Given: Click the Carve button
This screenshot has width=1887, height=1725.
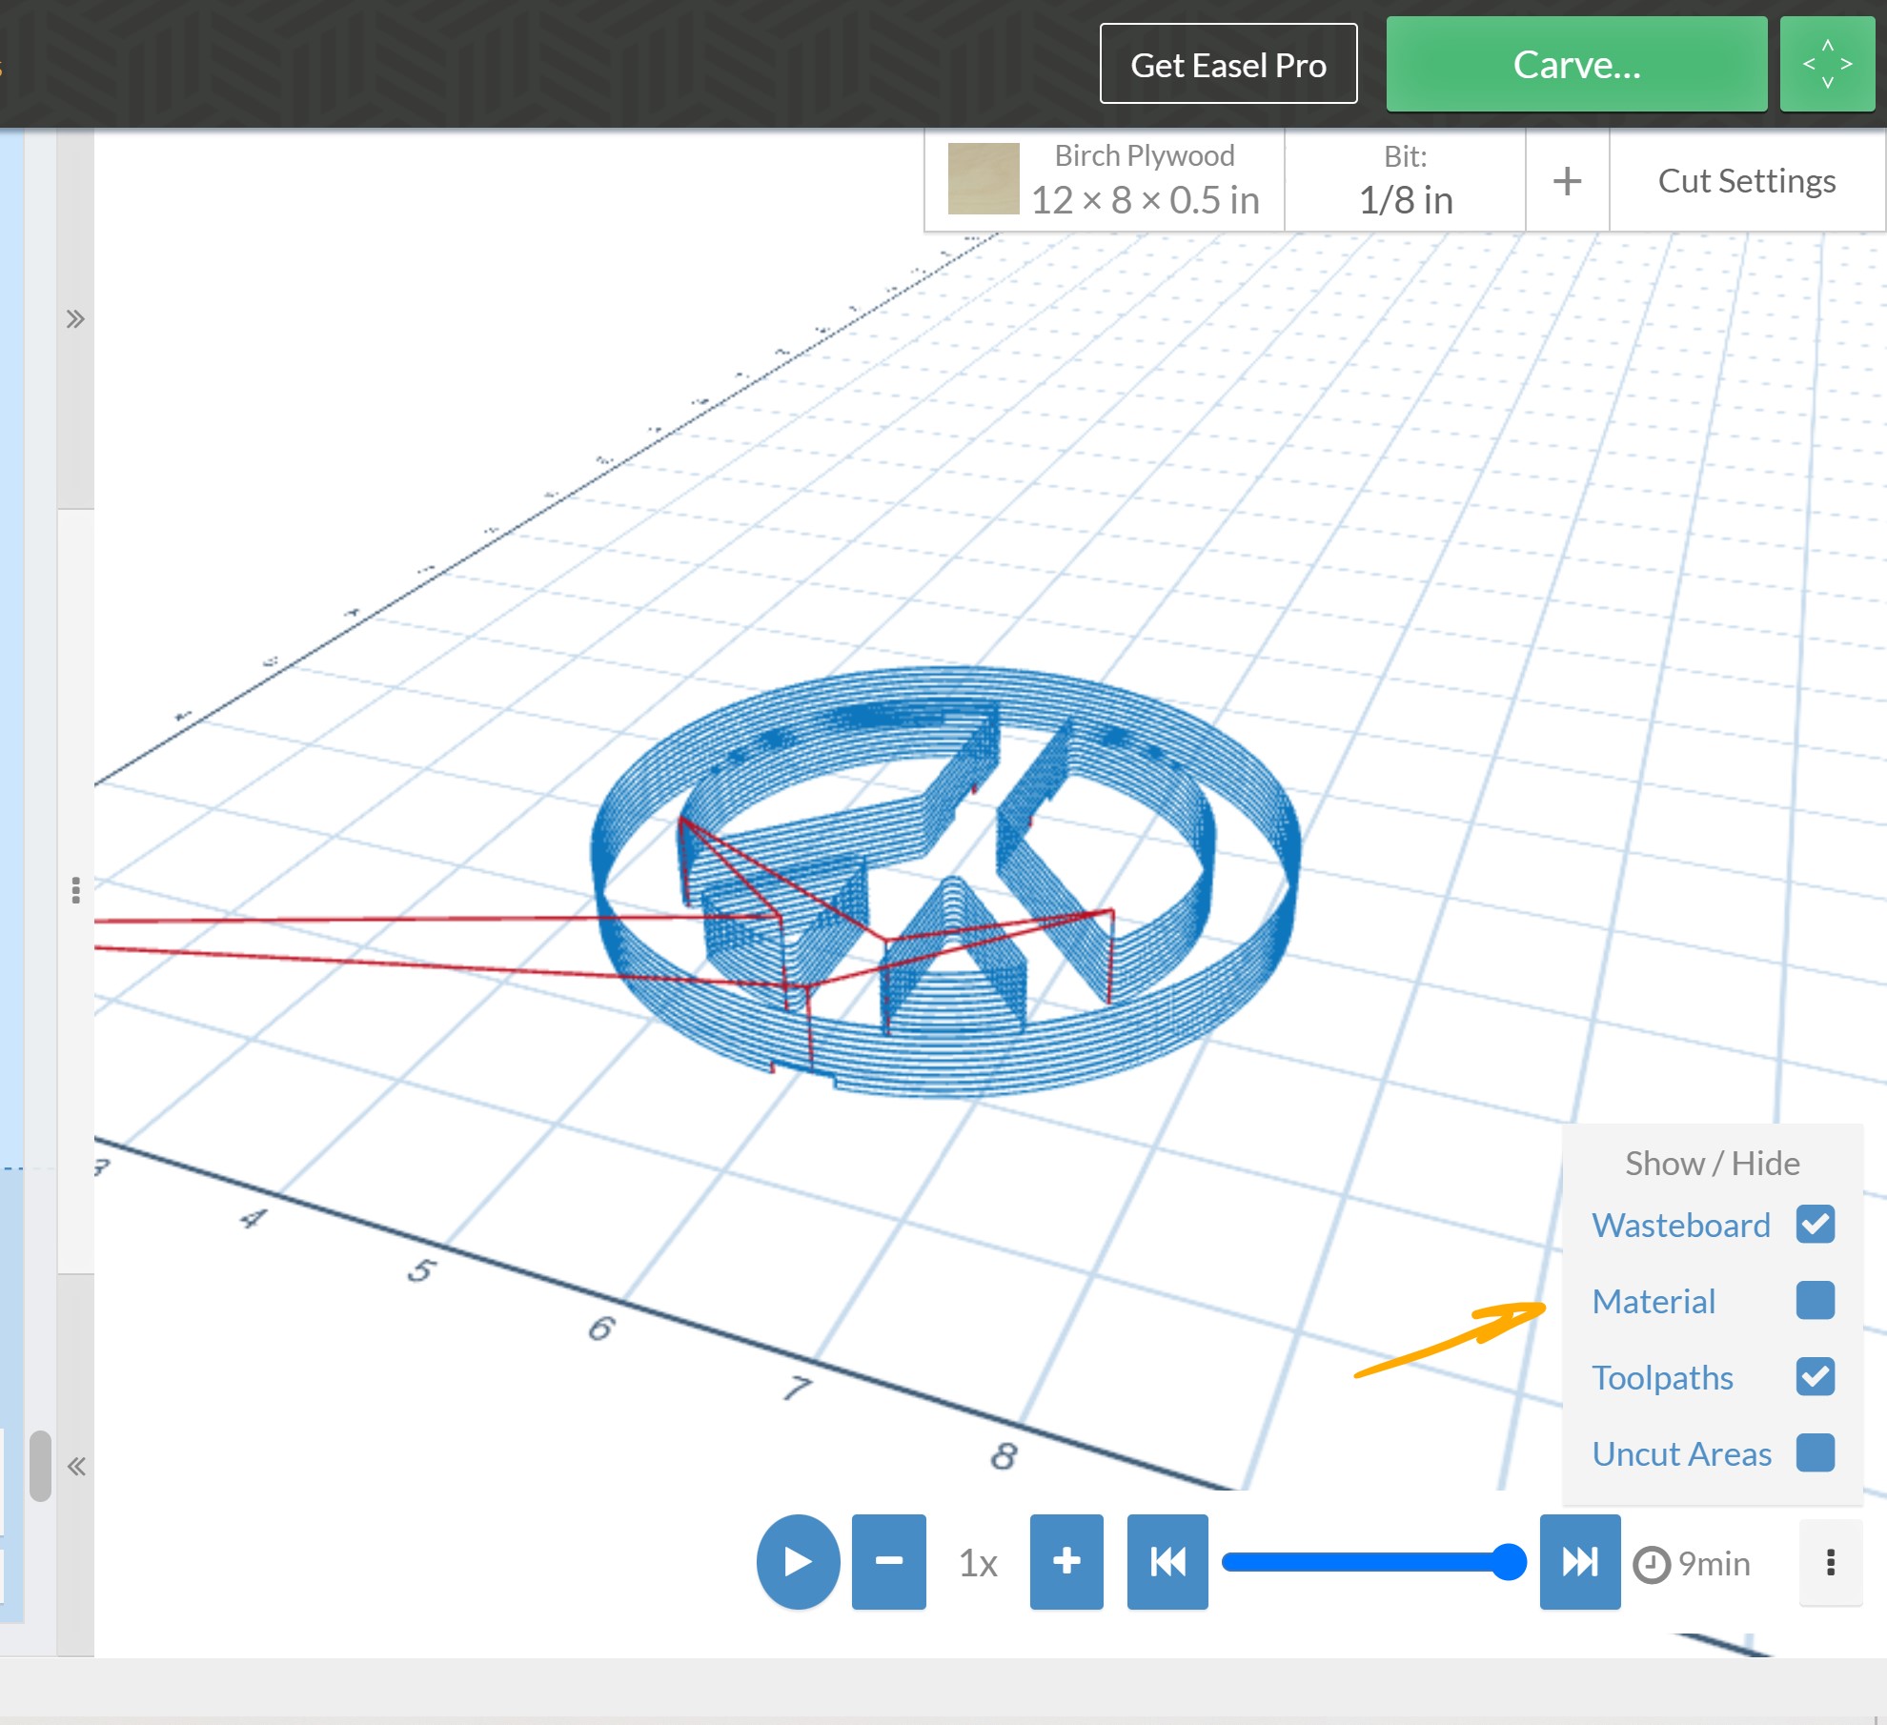Looking at the screenshot, I should 1576,64.
